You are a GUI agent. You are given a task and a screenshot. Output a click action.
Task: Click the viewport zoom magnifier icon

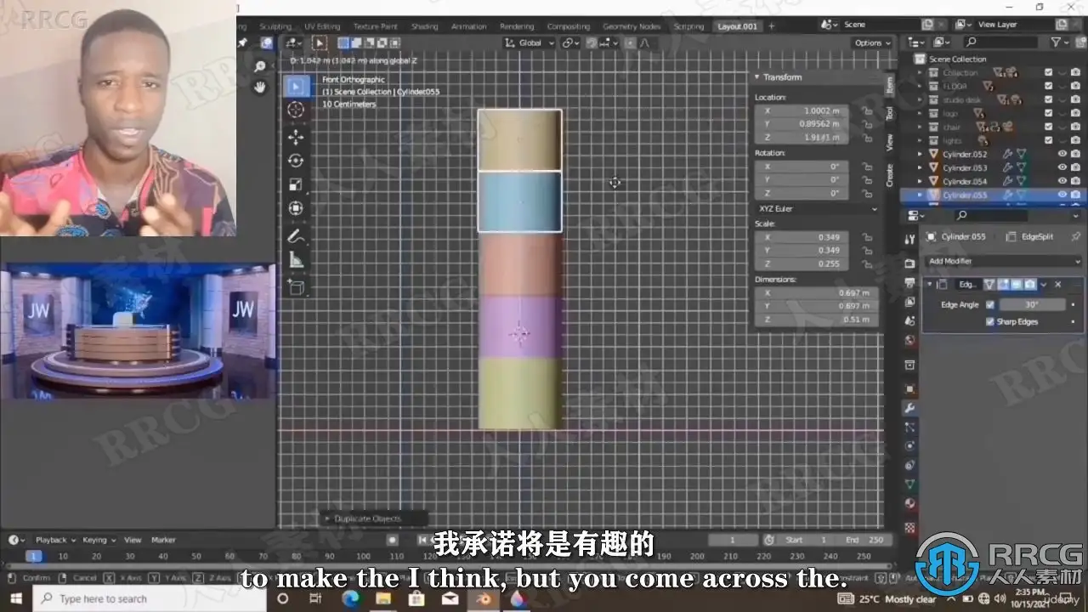pyautogui.click(x=260, y=66)
